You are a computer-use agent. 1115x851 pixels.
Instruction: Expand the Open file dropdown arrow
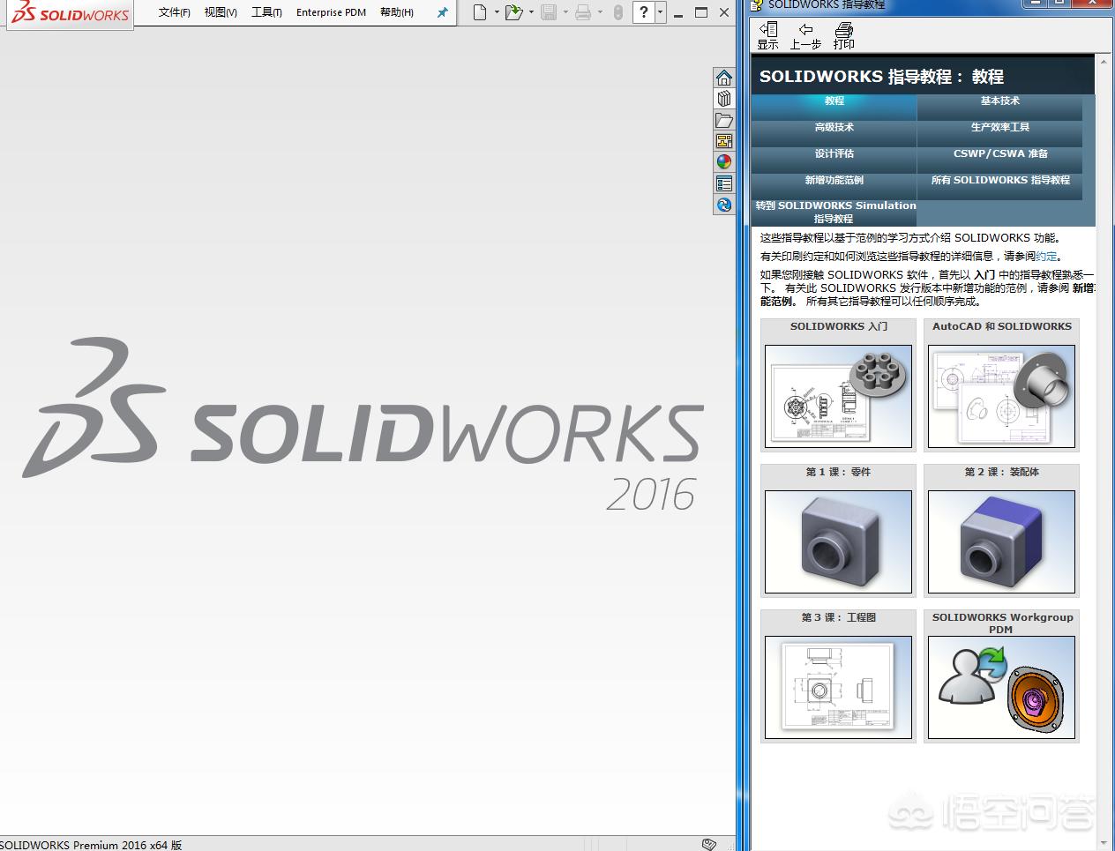tap(531, 12)
